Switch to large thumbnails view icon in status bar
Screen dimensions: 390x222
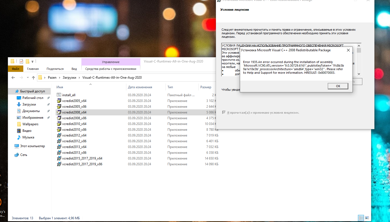click(x=367, y=218)
